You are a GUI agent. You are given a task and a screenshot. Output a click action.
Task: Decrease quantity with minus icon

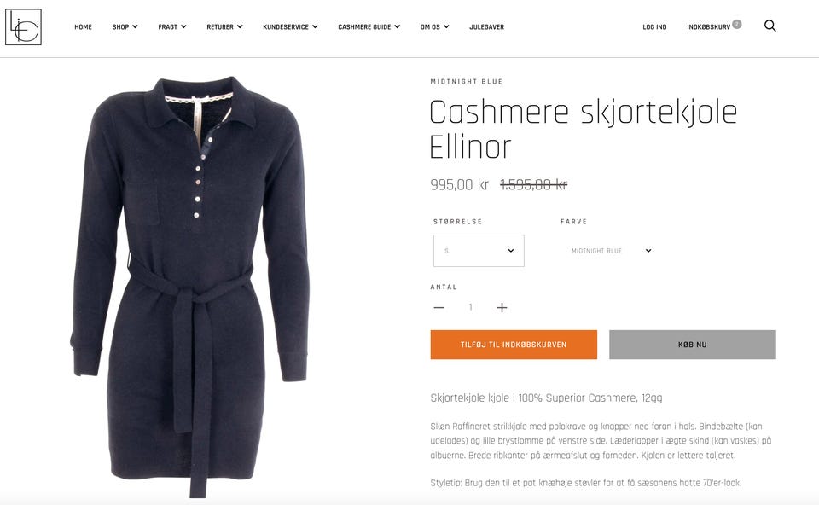coord(439,308)
